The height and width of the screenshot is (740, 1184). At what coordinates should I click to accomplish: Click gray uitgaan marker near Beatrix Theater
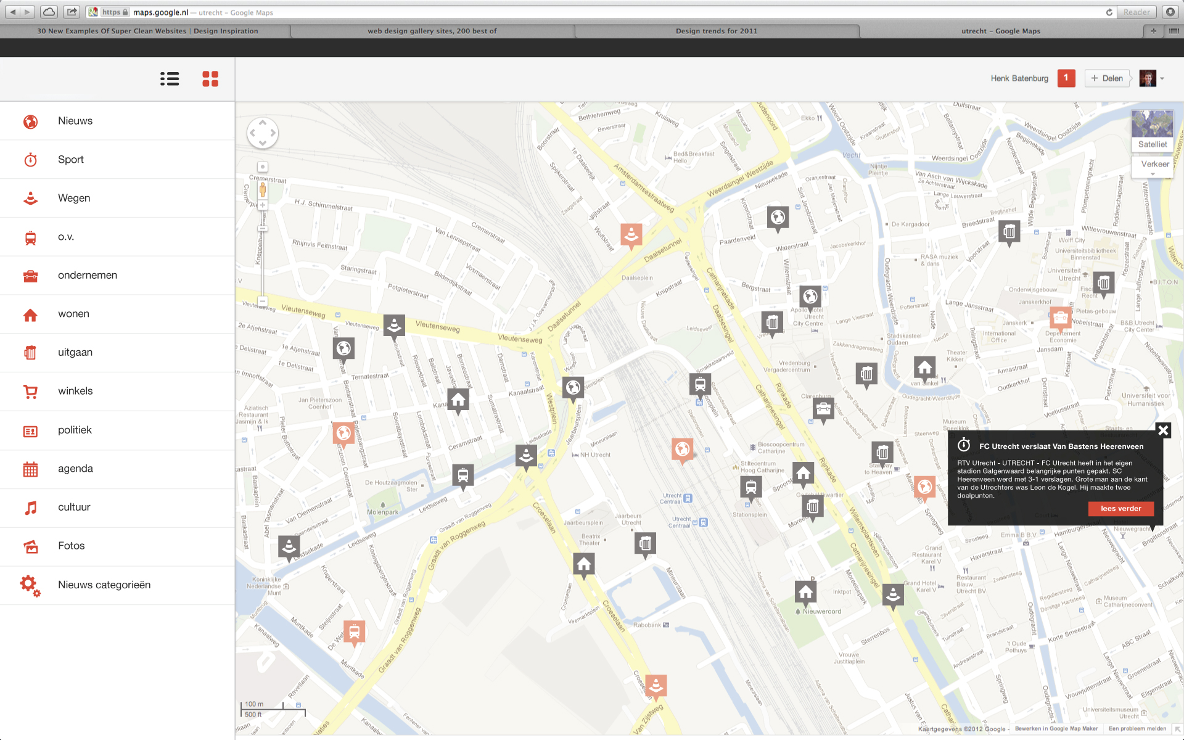(645, 545)
